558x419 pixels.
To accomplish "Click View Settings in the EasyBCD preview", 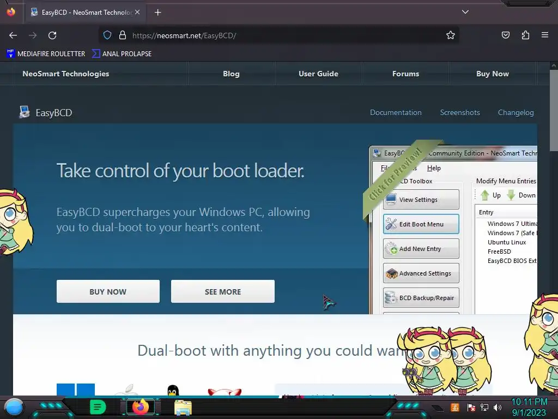I will coord(421,200).
